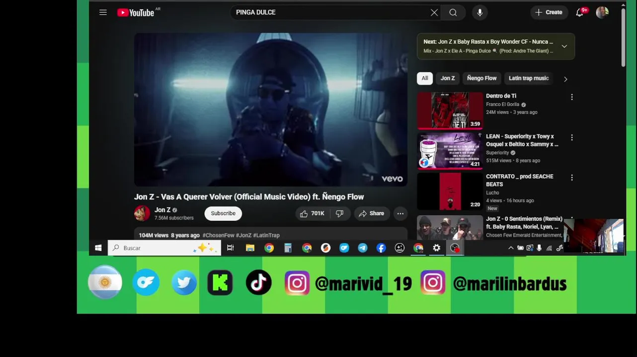Viewport: 637px width, 357px height.
Task: Click the video player area
Action: (271, 110)
